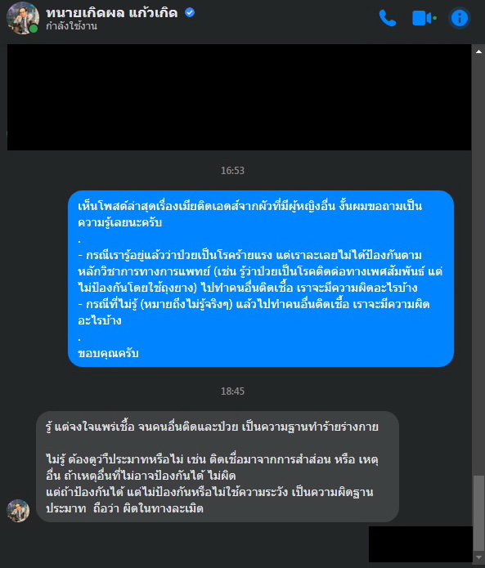Select the blue sent message bubble

tap(261, 279)
